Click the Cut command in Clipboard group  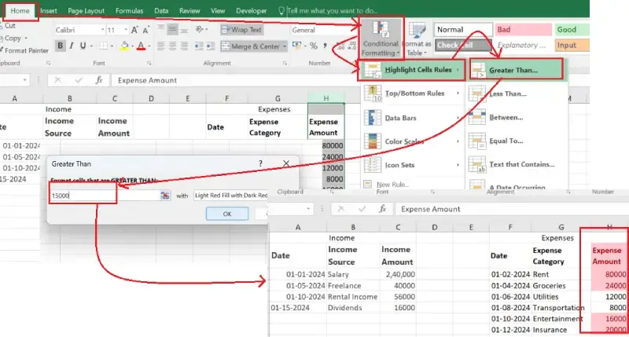(x=8, y=26)
